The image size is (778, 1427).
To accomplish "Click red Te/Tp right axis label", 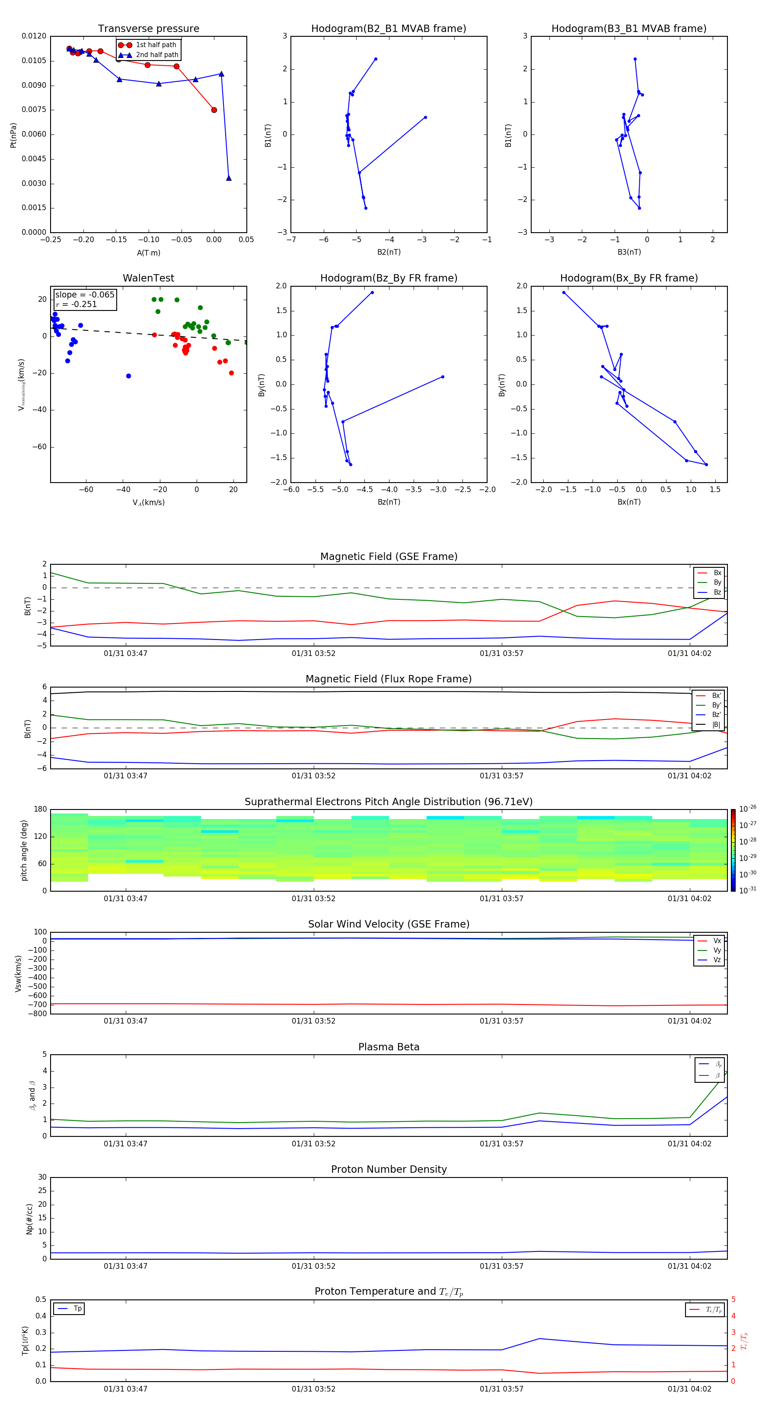I will coord(745,1341).
